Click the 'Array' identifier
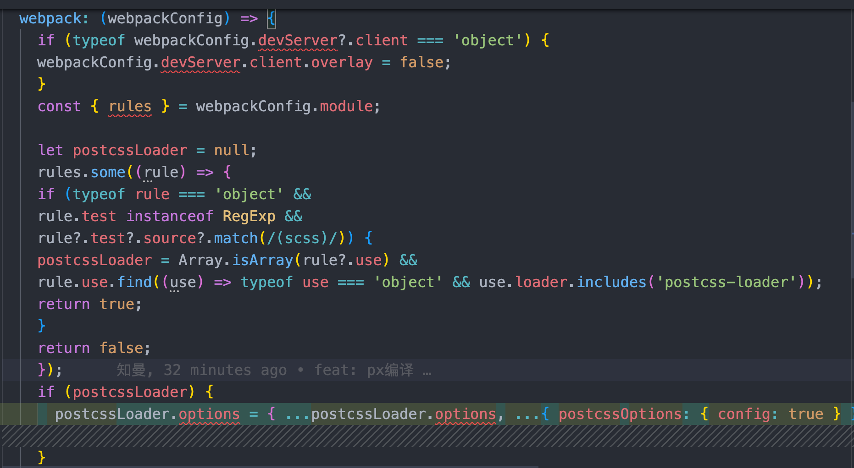 point(200,260)
